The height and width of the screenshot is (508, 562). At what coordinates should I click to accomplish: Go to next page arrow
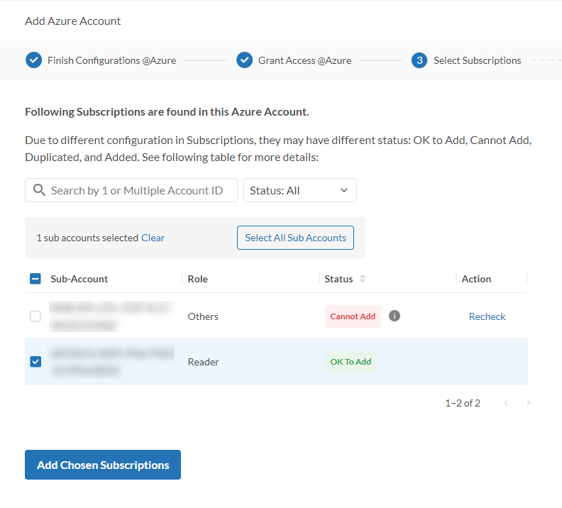(x=528, y=403)
